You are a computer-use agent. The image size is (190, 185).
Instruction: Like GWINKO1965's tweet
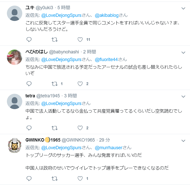click(x=80, y=179)
